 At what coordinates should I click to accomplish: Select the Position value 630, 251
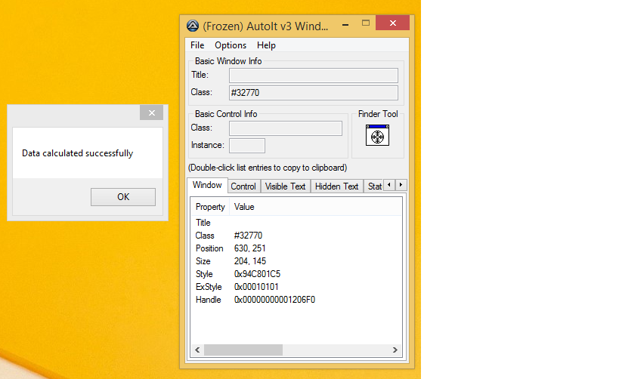point(250,248)
